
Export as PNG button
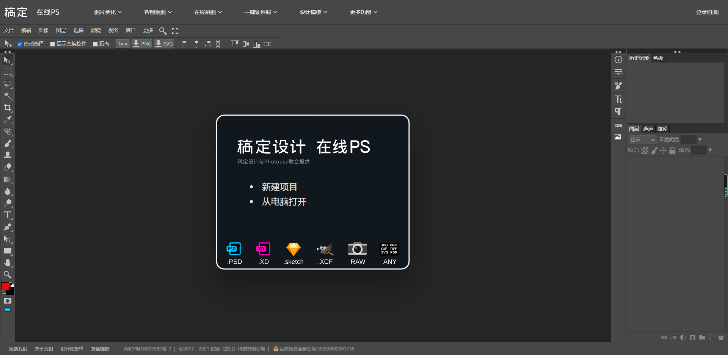point(142,44)
